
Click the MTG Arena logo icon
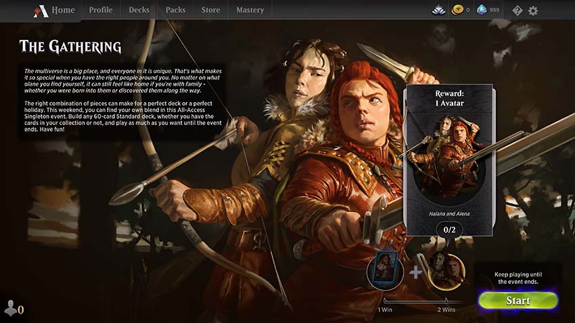pos(41,11)
